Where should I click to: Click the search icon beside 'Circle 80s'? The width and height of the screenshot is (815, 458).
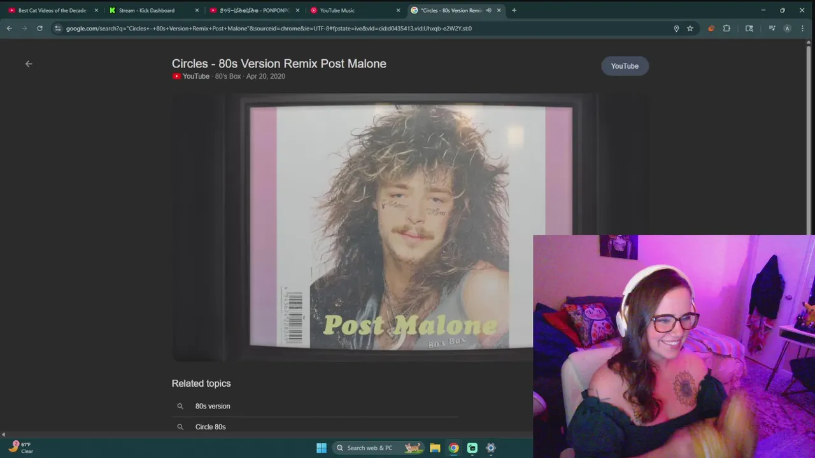coord(180,427)
